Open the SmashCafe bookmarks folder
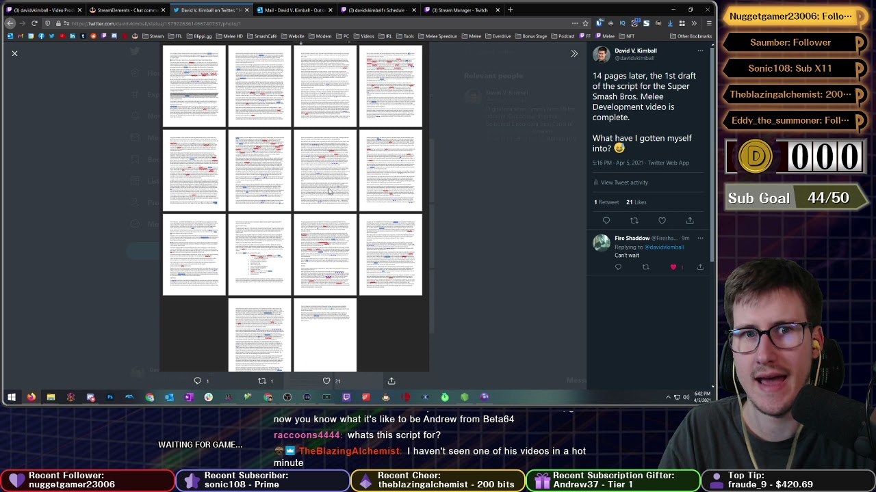Screen dimensions: 876x492 (261, 36)
